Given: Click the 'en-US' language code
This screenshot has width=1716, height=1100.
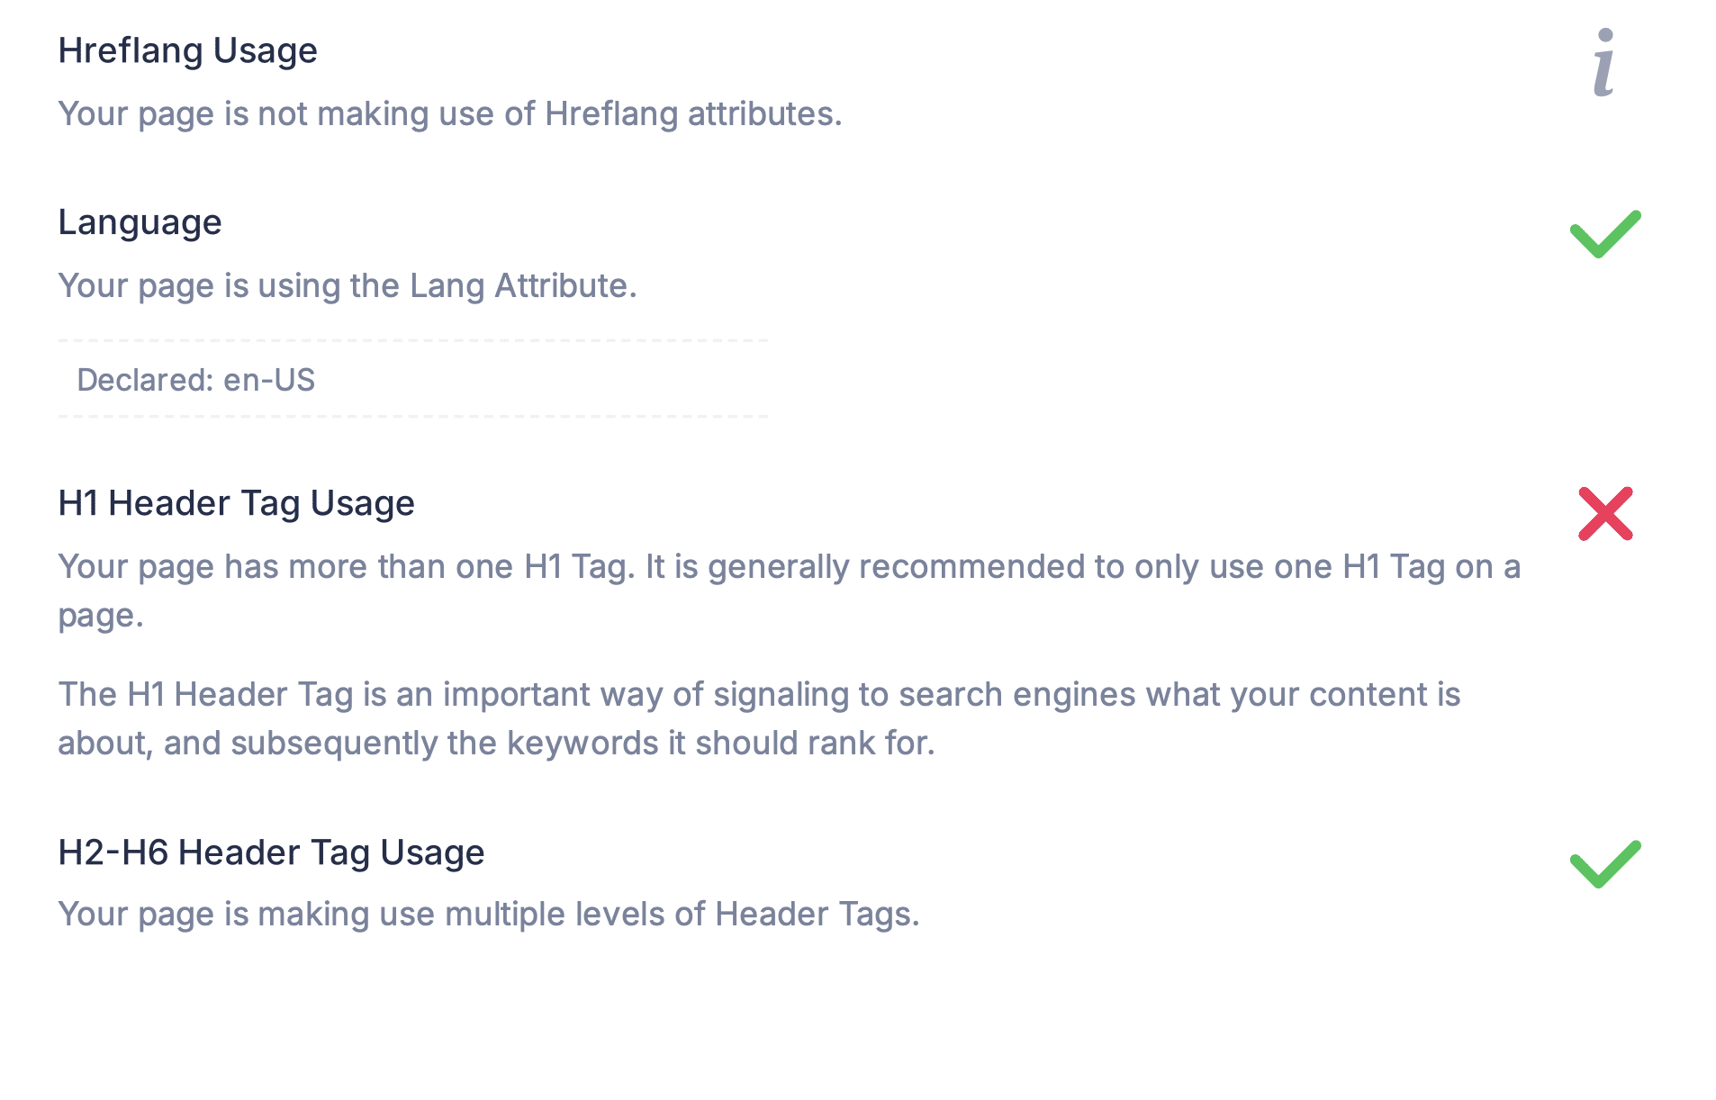Looking at the screenshot, I should click(x=269, y=380).
